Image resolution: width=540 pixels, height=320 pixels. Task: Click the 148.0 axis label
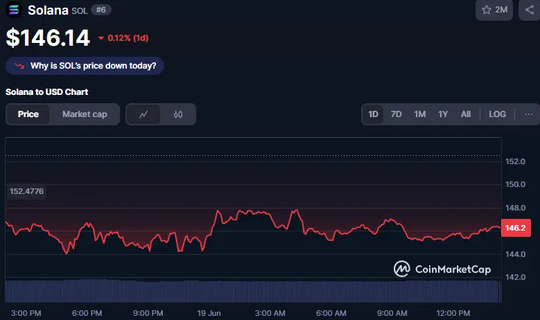(515, 208)
